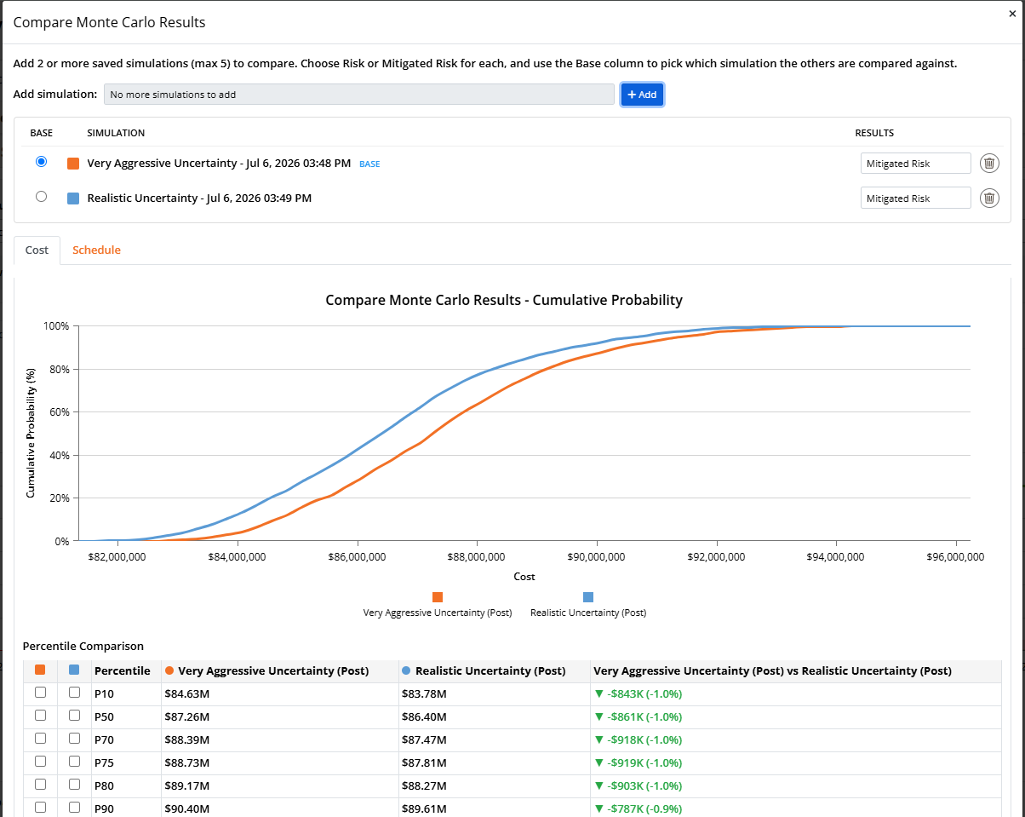This screenshot has height=817, width=1025.
Task: Select the BASE label next to Very Aggressive
Action: [x=369, y=164]
